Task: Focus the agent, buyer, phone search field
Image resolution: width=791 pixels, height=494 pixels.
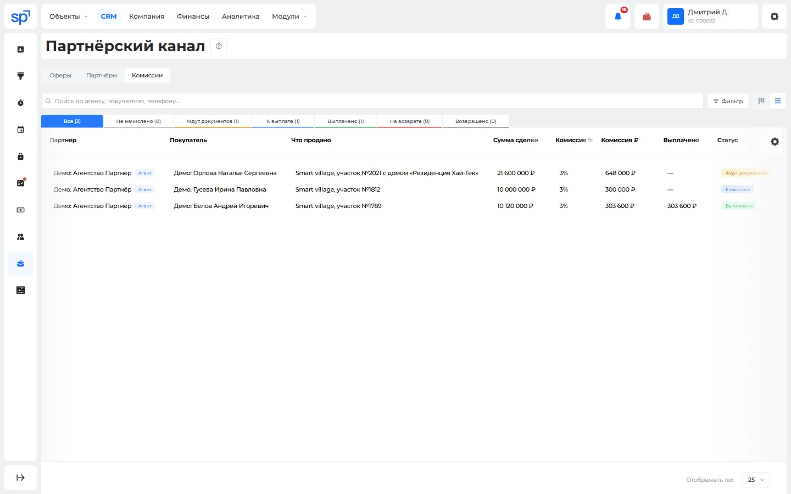Action: click(372, 101)
